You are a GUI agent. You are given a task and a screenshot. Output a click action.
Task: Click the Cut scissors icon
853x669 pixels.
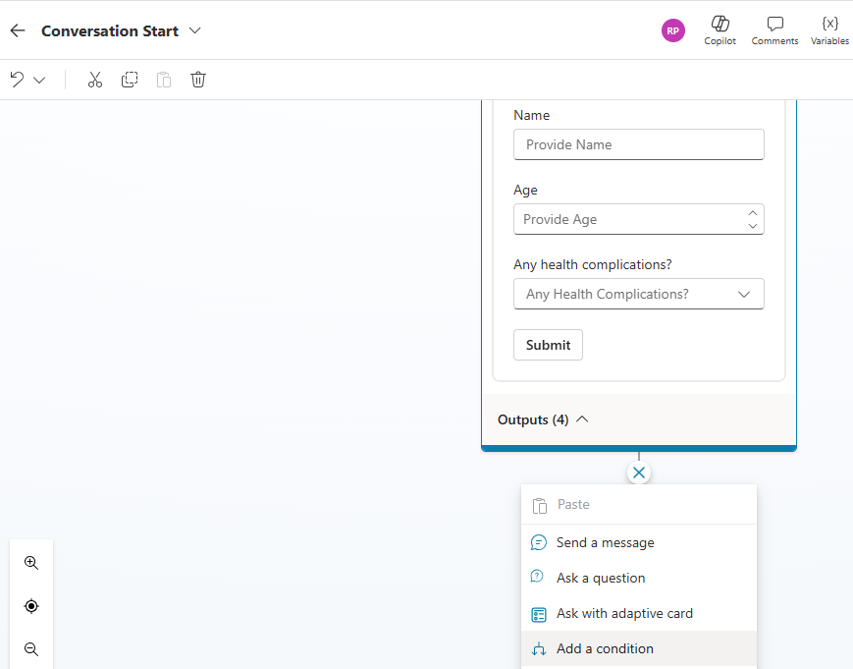[x=95, y=80]
